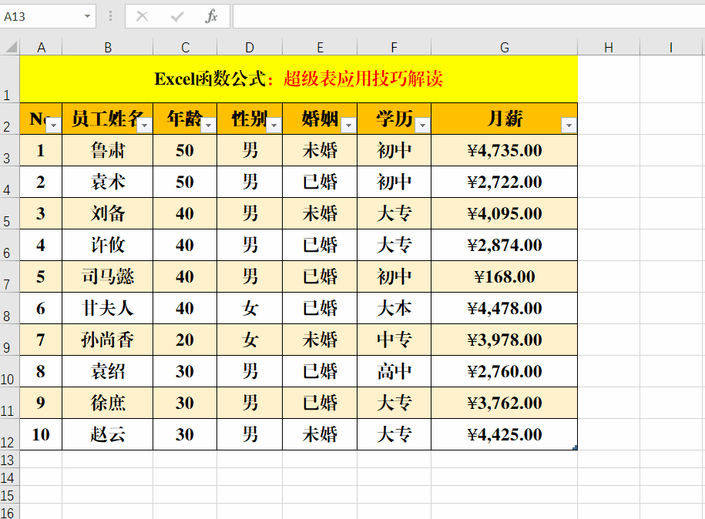Select cell with name 许攸

coord(108,245)
